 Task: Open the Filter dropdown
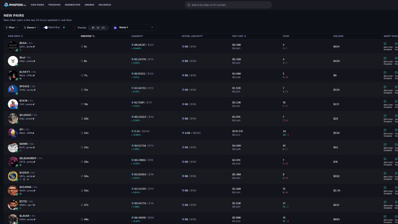[12, 28]
